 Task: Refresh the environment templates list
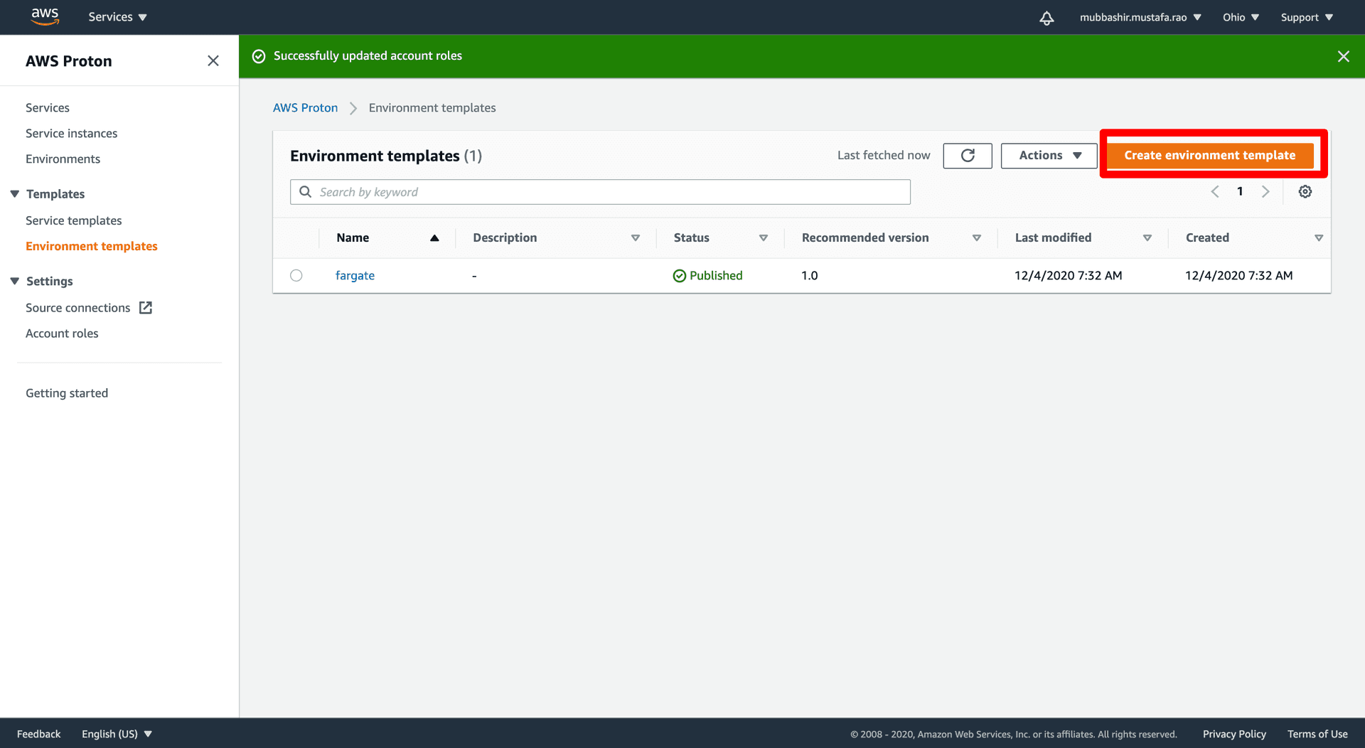click(x=968, y=156)
